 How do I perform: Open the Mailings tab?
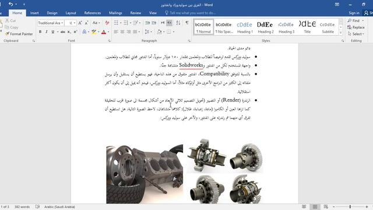pos(115,13)
